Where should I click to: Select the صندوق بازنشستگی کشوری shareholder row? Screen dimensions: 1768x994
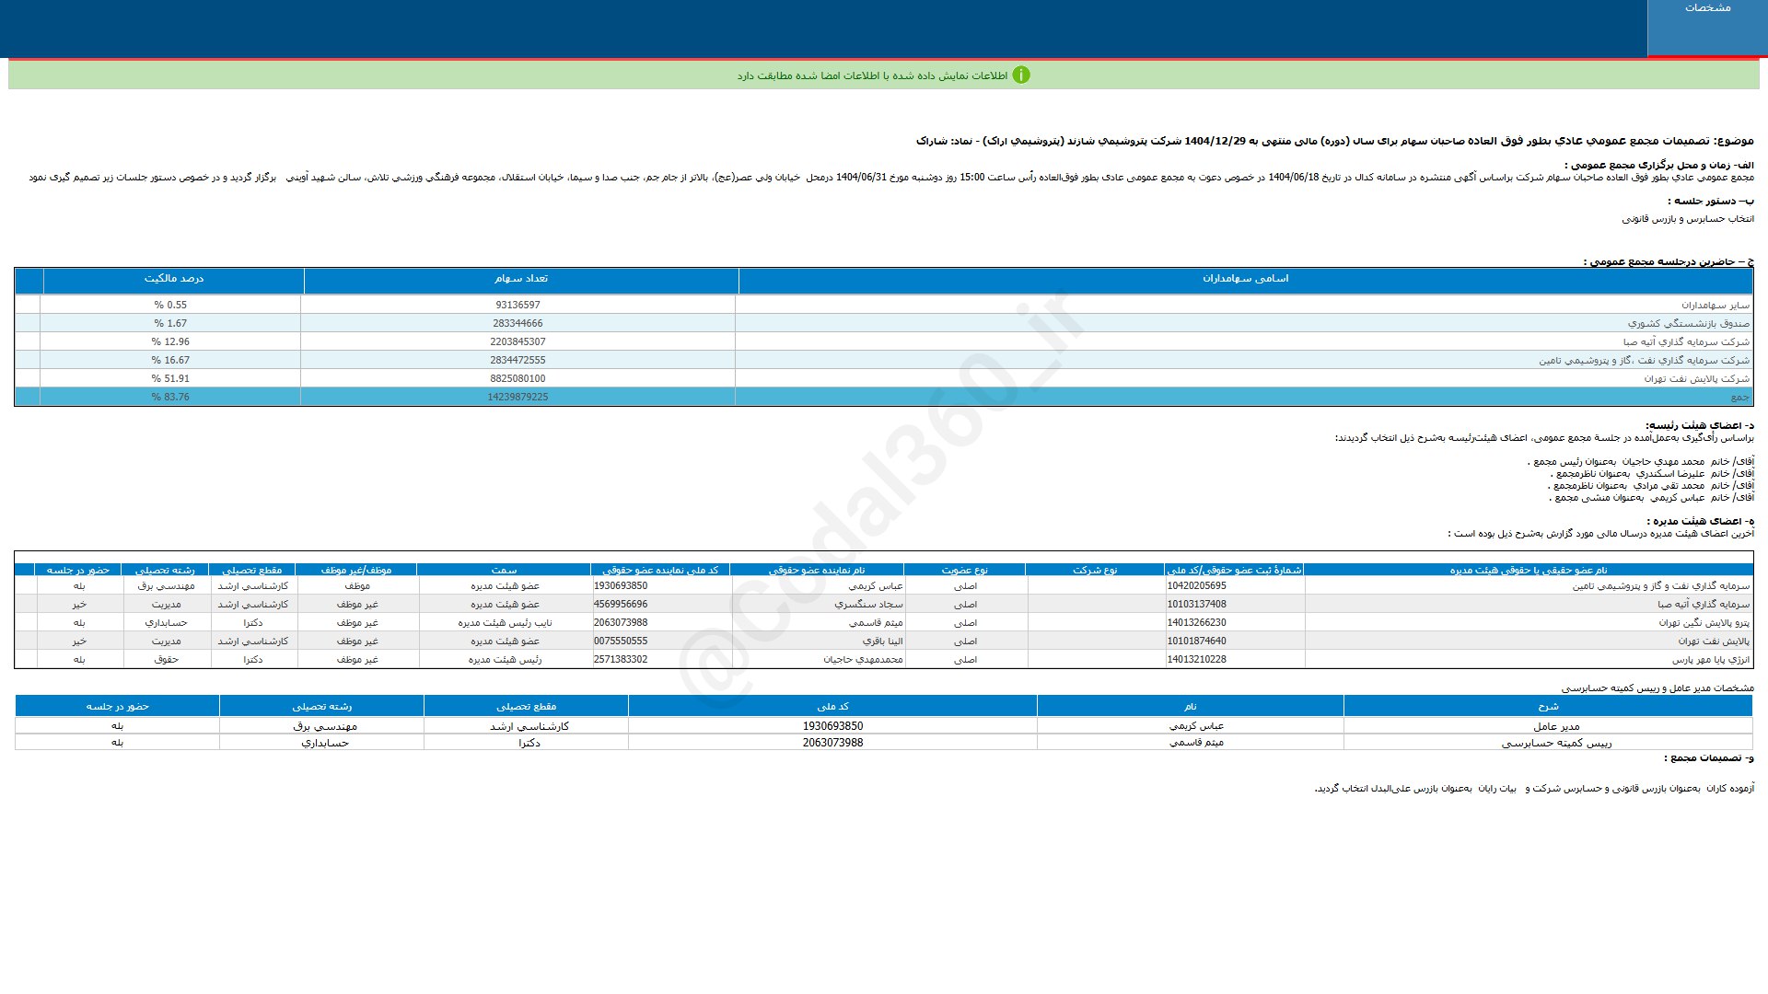pos(1688,323)
